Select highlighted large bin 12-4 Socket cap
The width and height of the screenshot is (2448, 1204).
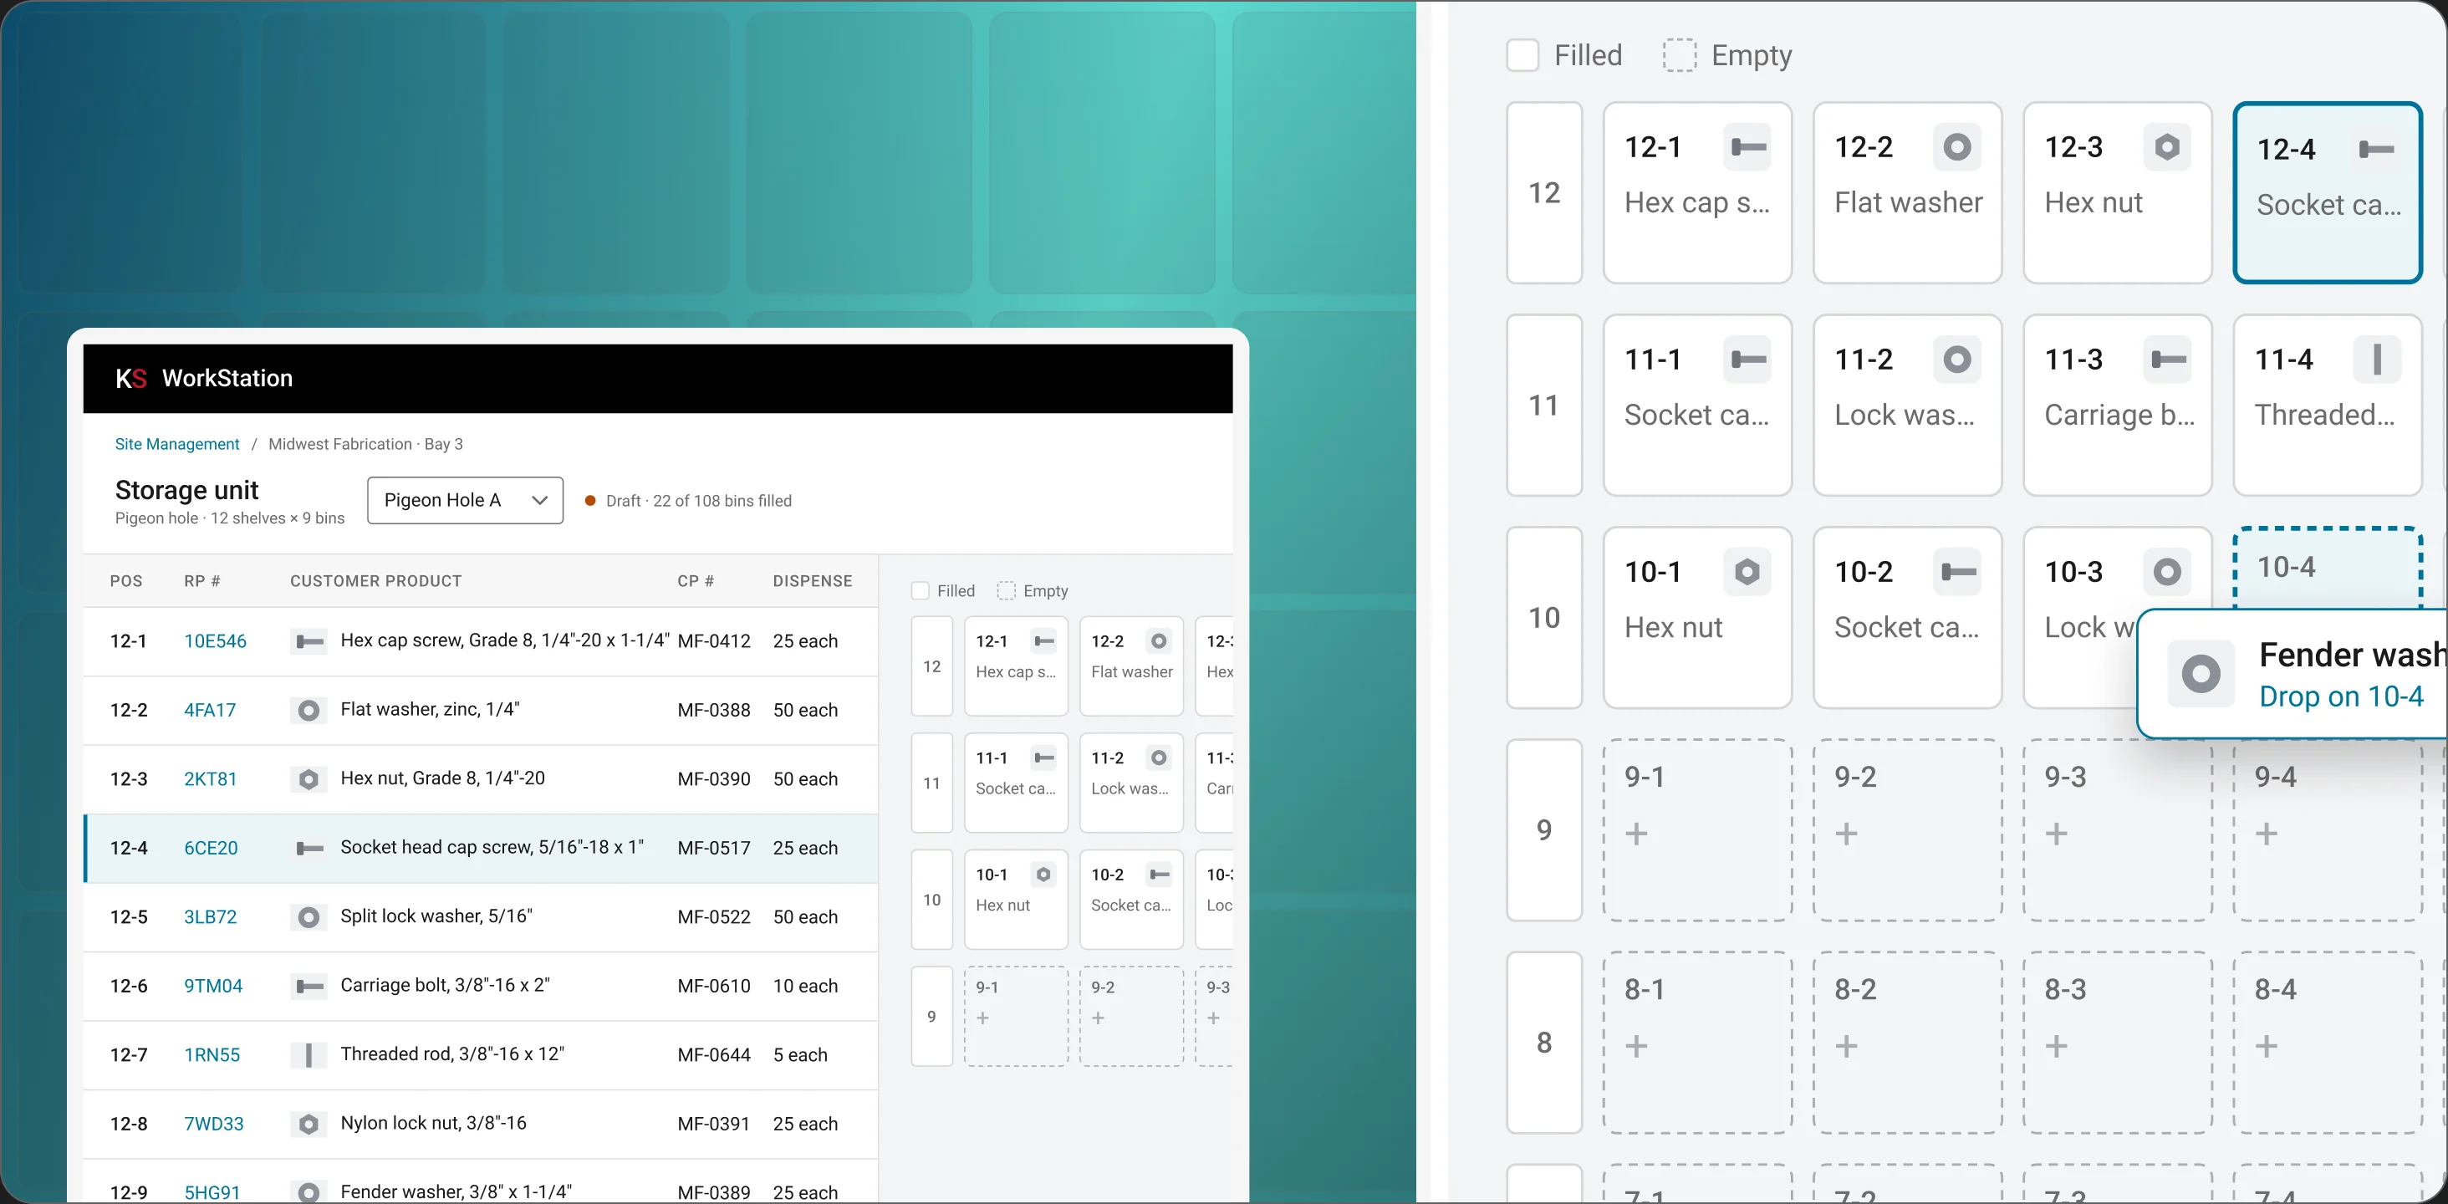pyautogui.click(x=2328, y=193)
